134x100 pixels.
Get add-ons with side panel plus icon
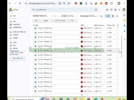tap(125, 39)
